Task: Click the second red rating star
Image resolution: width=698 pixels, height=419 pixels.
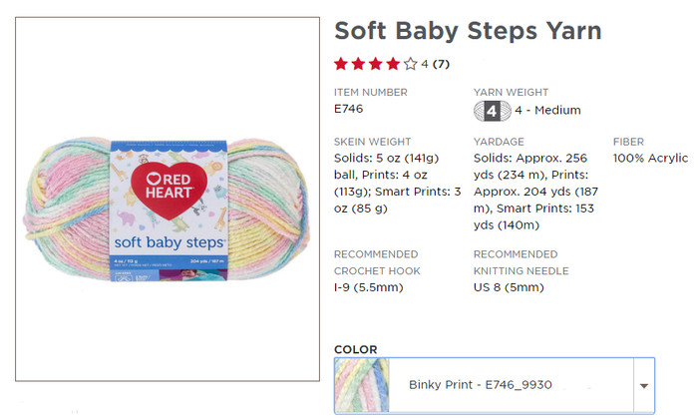Action: click(358, 64)
